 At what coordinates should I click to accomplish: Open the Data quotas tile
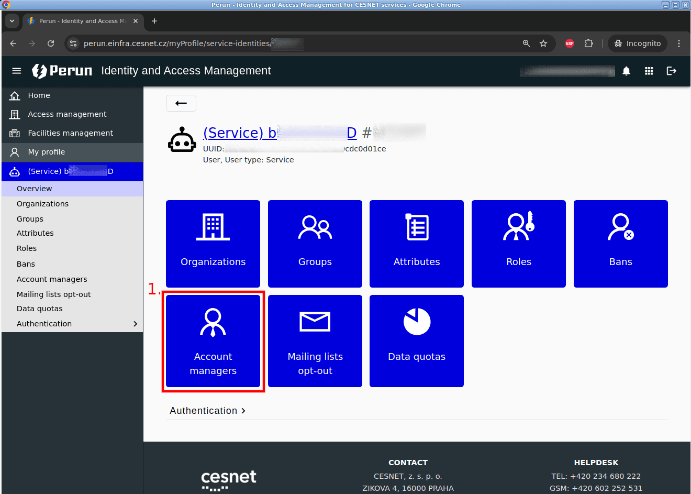[417, 341]
